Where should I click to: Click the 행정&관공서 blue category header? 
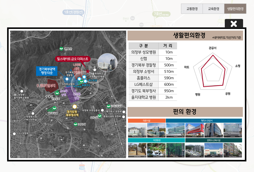tap(204, 121)
